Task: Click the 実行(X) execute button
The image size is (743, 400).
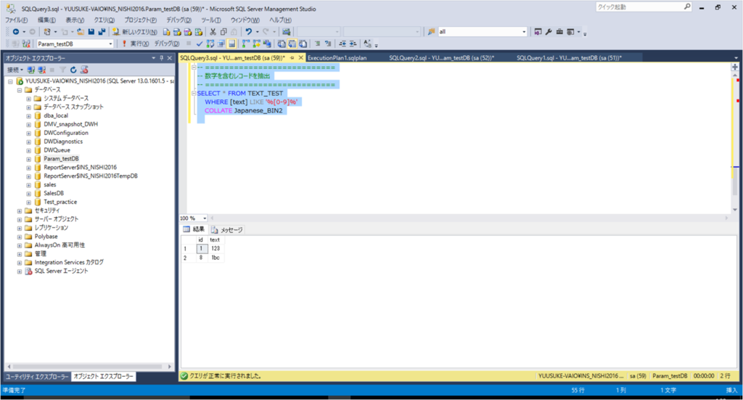Action: pyautogui.click(x=136, y=44)
